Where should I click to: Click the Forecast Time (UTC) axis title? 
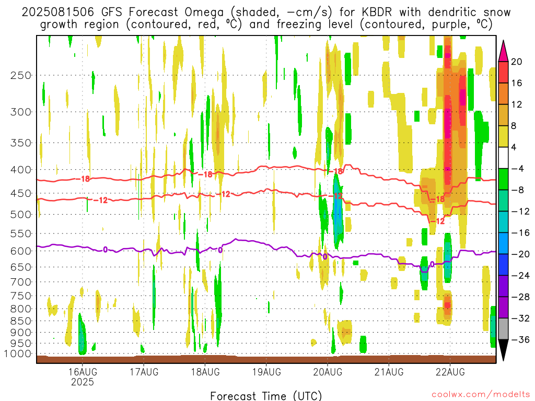tap(266, 396)
